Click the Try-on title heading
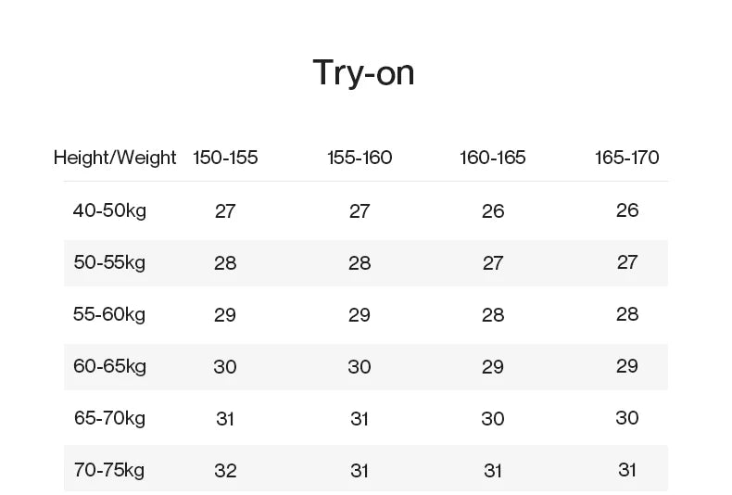The image size is (732, 495). point(363,72)
